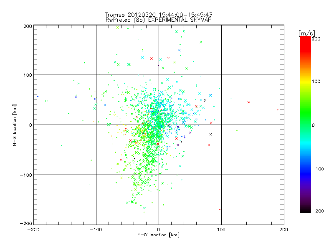Screen dimensions: 334x250
Task: Click the colorbar label -100
Action: pyautogui.click(x=318, y=169)
